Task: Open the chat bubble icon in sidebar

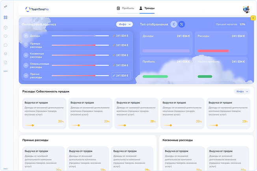Action: point(6,45)
